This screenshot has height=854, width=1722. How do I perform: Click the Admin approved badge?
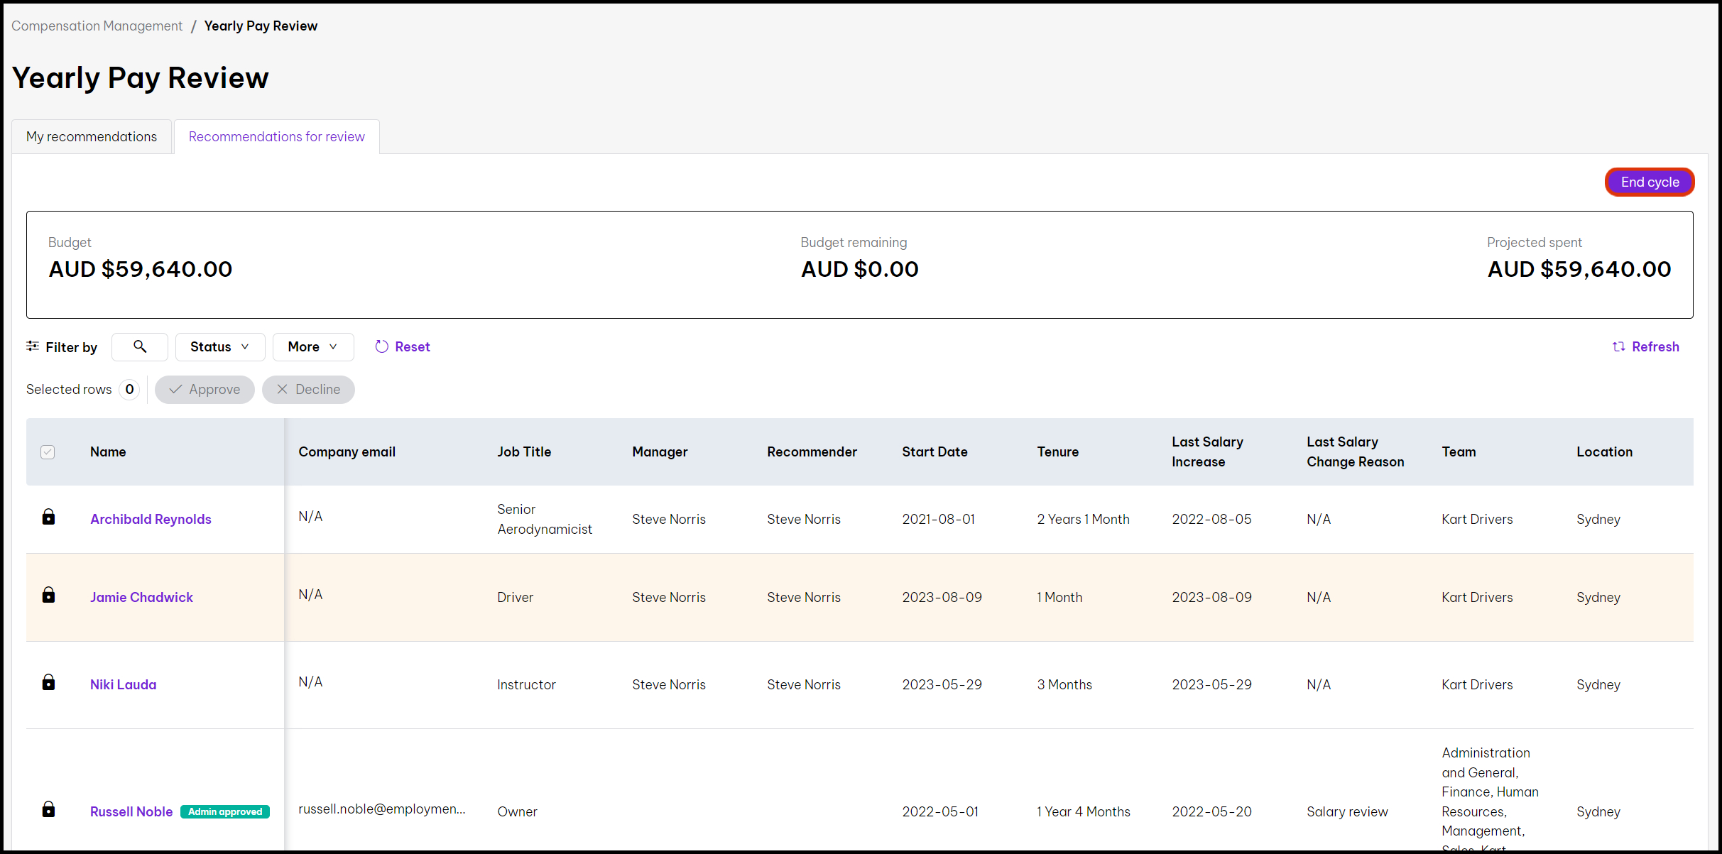225,811
